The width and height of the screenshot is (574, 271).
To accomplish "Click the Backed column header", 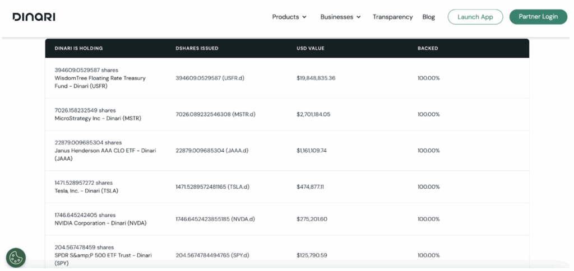I will click(428, 48).
